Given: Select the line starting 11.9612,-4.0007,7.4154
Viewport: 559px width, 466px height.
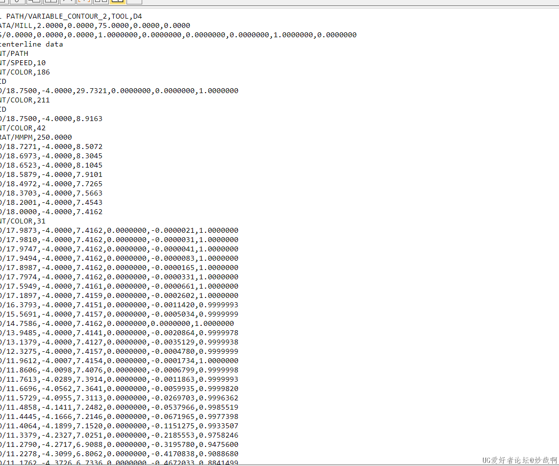Looking at the screenshot, I should tap(119, 361).
